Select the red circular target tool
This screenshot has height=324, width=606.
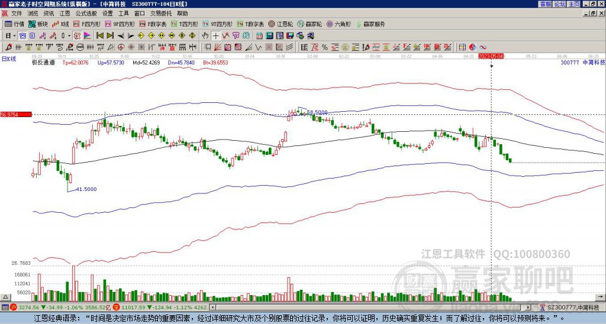pyautogui.click(x=121, y=47)
